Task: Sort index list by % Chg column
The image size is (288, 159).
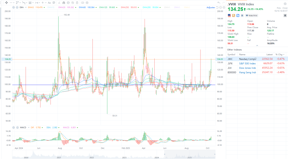Action: 279,54
